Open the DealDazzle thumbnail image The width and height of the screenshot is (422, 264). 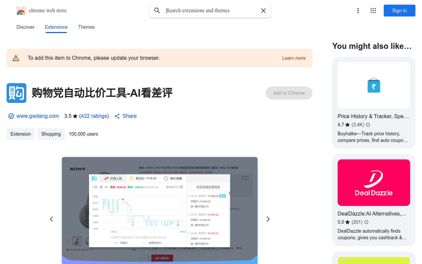[374, 182]
